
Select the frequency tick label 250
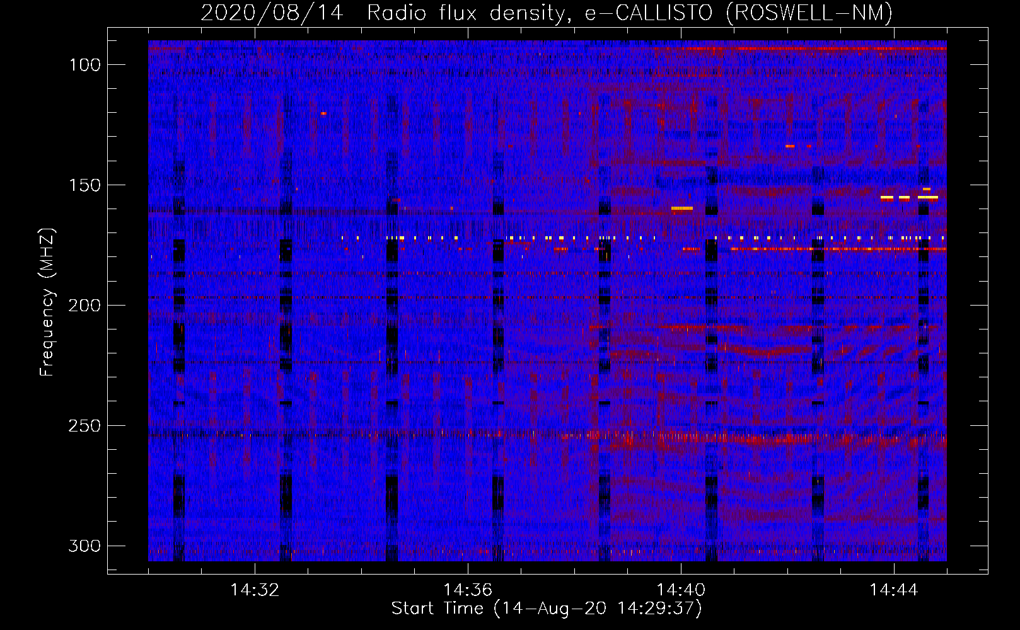pyautogui.click(x=84, y=426)
